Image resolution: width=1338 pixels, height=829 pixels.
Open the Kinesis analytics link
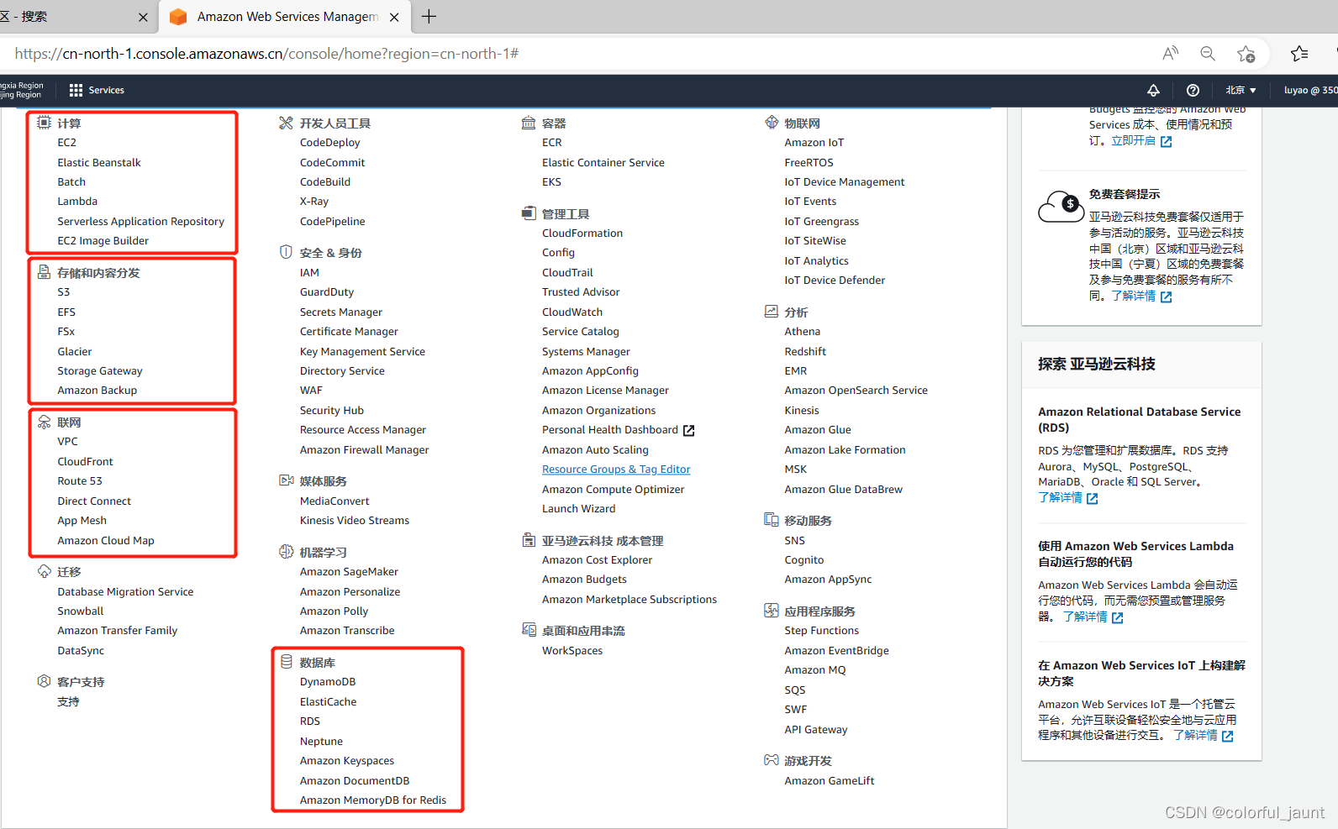click(802, 411)
